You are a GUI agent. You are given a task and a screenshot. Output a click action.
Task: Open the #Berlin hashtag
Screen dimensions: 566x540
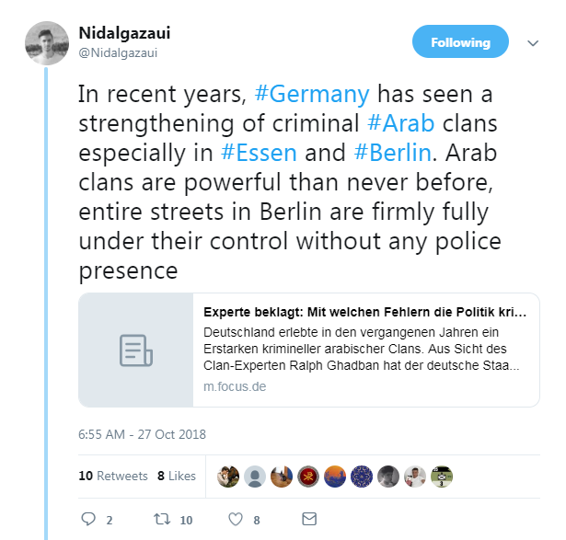pos(393,153)
